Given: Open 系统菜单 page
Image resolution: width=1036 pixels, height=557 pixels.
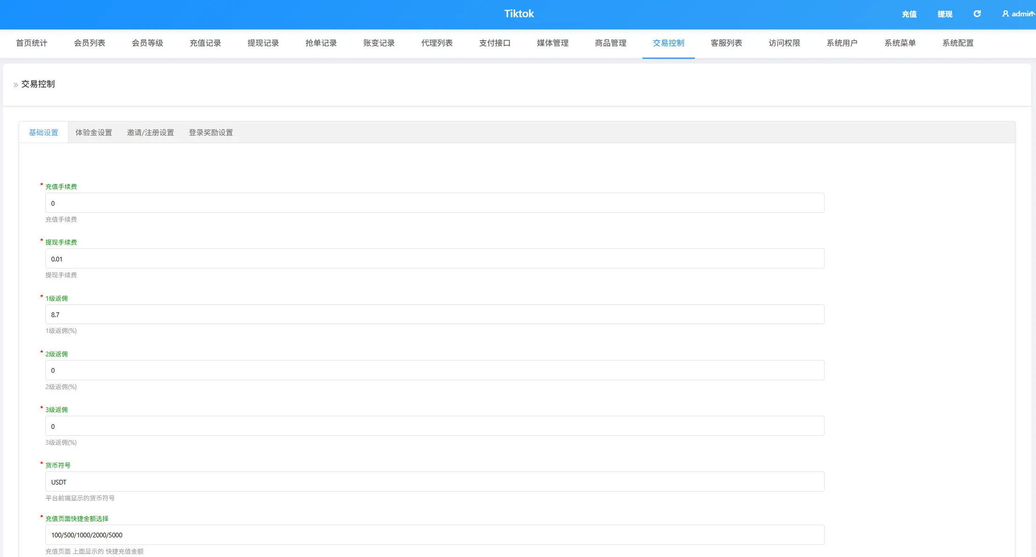Looking at the screenshot, I should (900, 43).
